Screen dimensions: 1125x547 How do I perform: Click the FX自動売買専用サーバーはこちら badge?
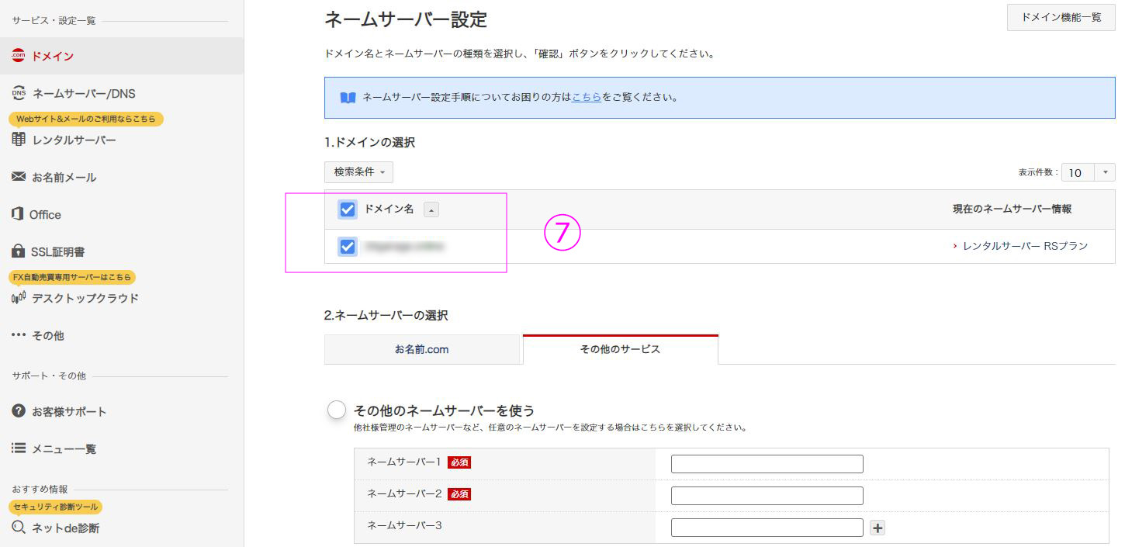pyautogui.click(x=72, y=277)
